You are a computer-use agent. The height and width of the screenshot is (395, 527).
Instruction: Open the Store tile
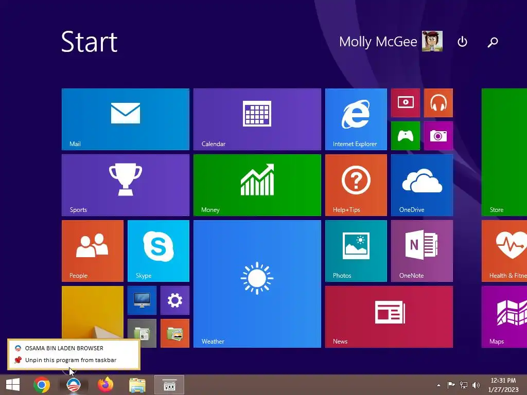[504, 152]
